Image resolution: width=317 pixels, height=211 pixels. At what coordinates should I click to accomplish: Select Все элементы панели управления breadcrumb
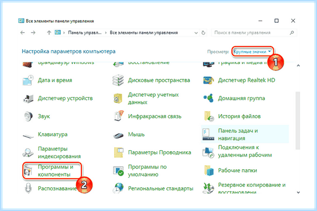point(144,33)
